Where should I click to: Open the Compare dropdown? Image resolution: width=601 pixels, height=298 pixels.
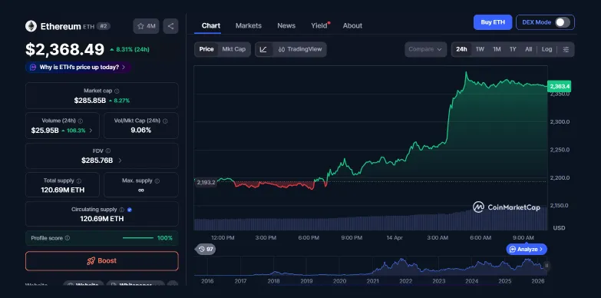click(425, 49)
